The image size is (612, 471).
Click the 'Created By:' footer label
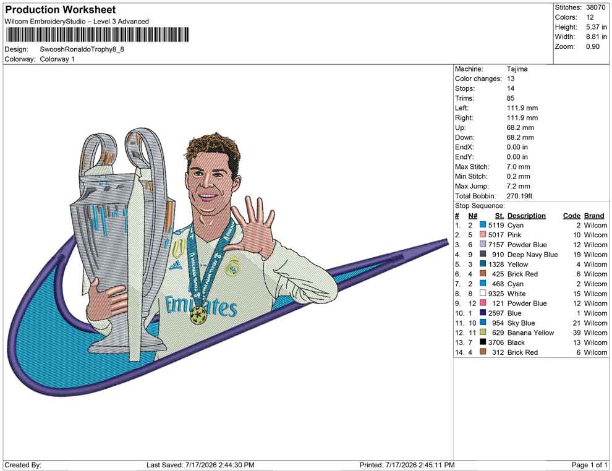tap(23, 465)
